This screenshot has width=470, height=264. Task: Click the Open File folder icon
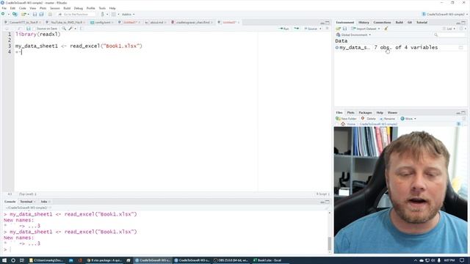(x=23, y=14)
